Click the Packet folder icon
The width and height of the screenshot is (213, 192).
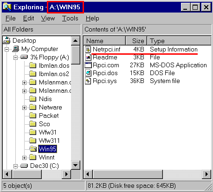pyautogui.click(x=32, y=115)
